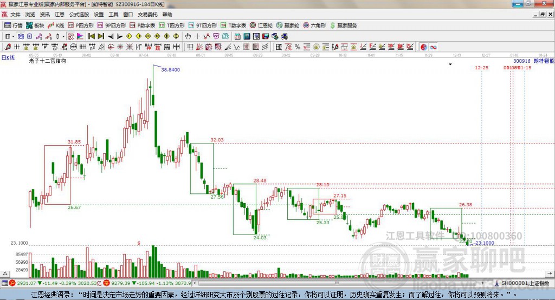Open the 板块 sector view

35,25
